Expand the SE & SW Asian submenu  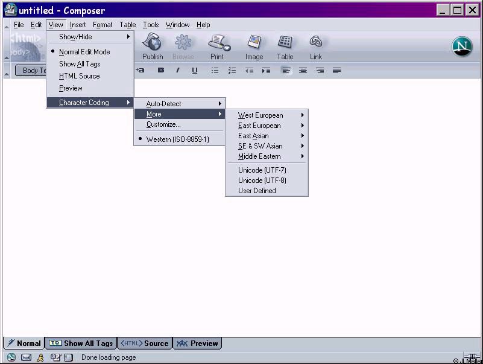tap(267, 146)
